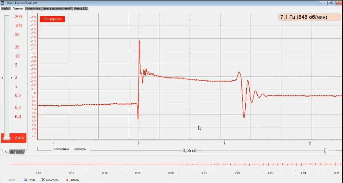Click the vertical voltage scale slider thumb

(x=7, y=138)
